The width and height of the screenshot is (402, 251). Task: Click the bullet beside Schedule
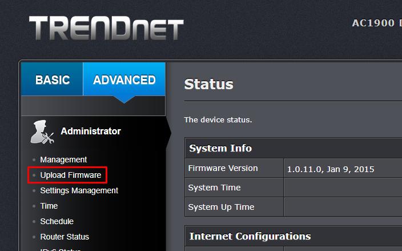click(34, 221)
